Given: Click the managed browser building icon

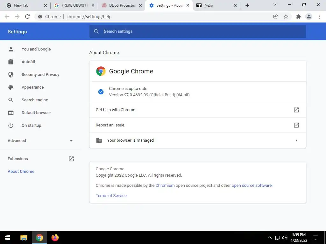Looking at the screenshot, I should click(99, 140).
